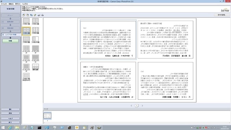Select the index layout with vertical stripes

coord(35,58)
